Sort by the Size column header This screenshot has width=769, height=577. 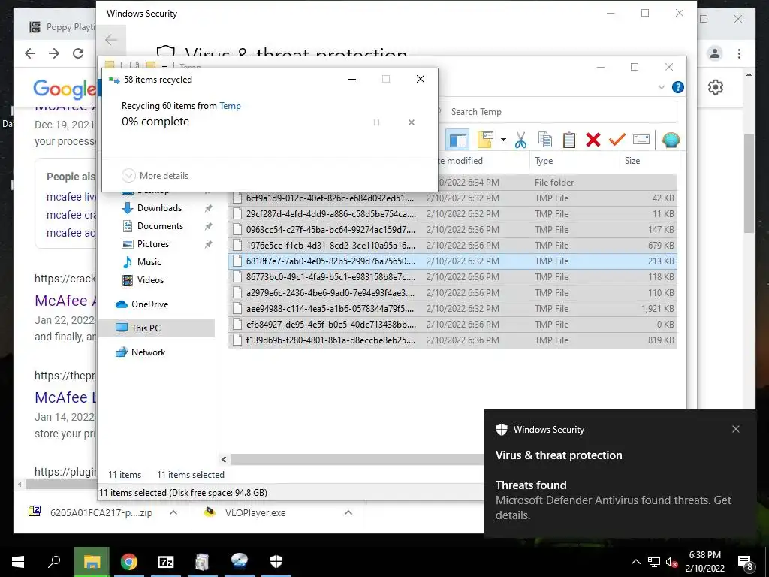pos(650,161)
